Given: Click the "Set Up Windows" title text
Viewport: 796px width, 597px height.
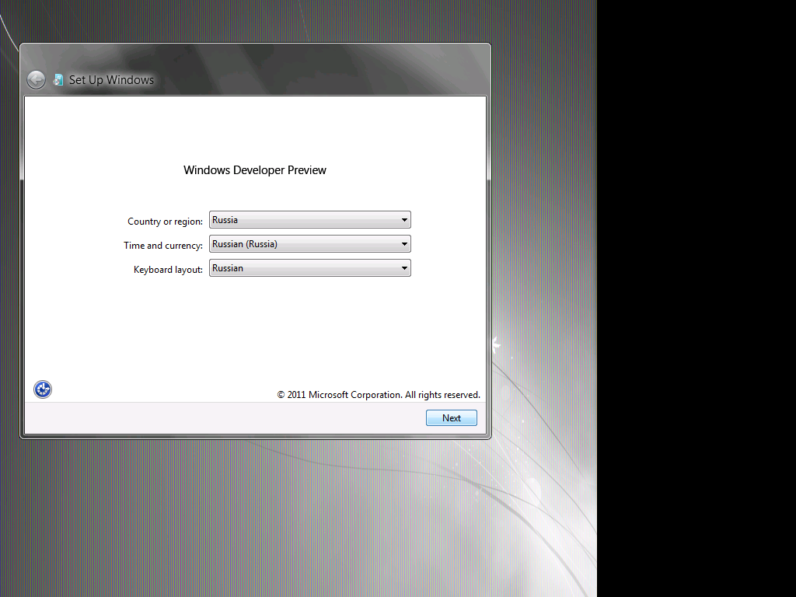Looking at the screenshot, I should click(111, 80).
